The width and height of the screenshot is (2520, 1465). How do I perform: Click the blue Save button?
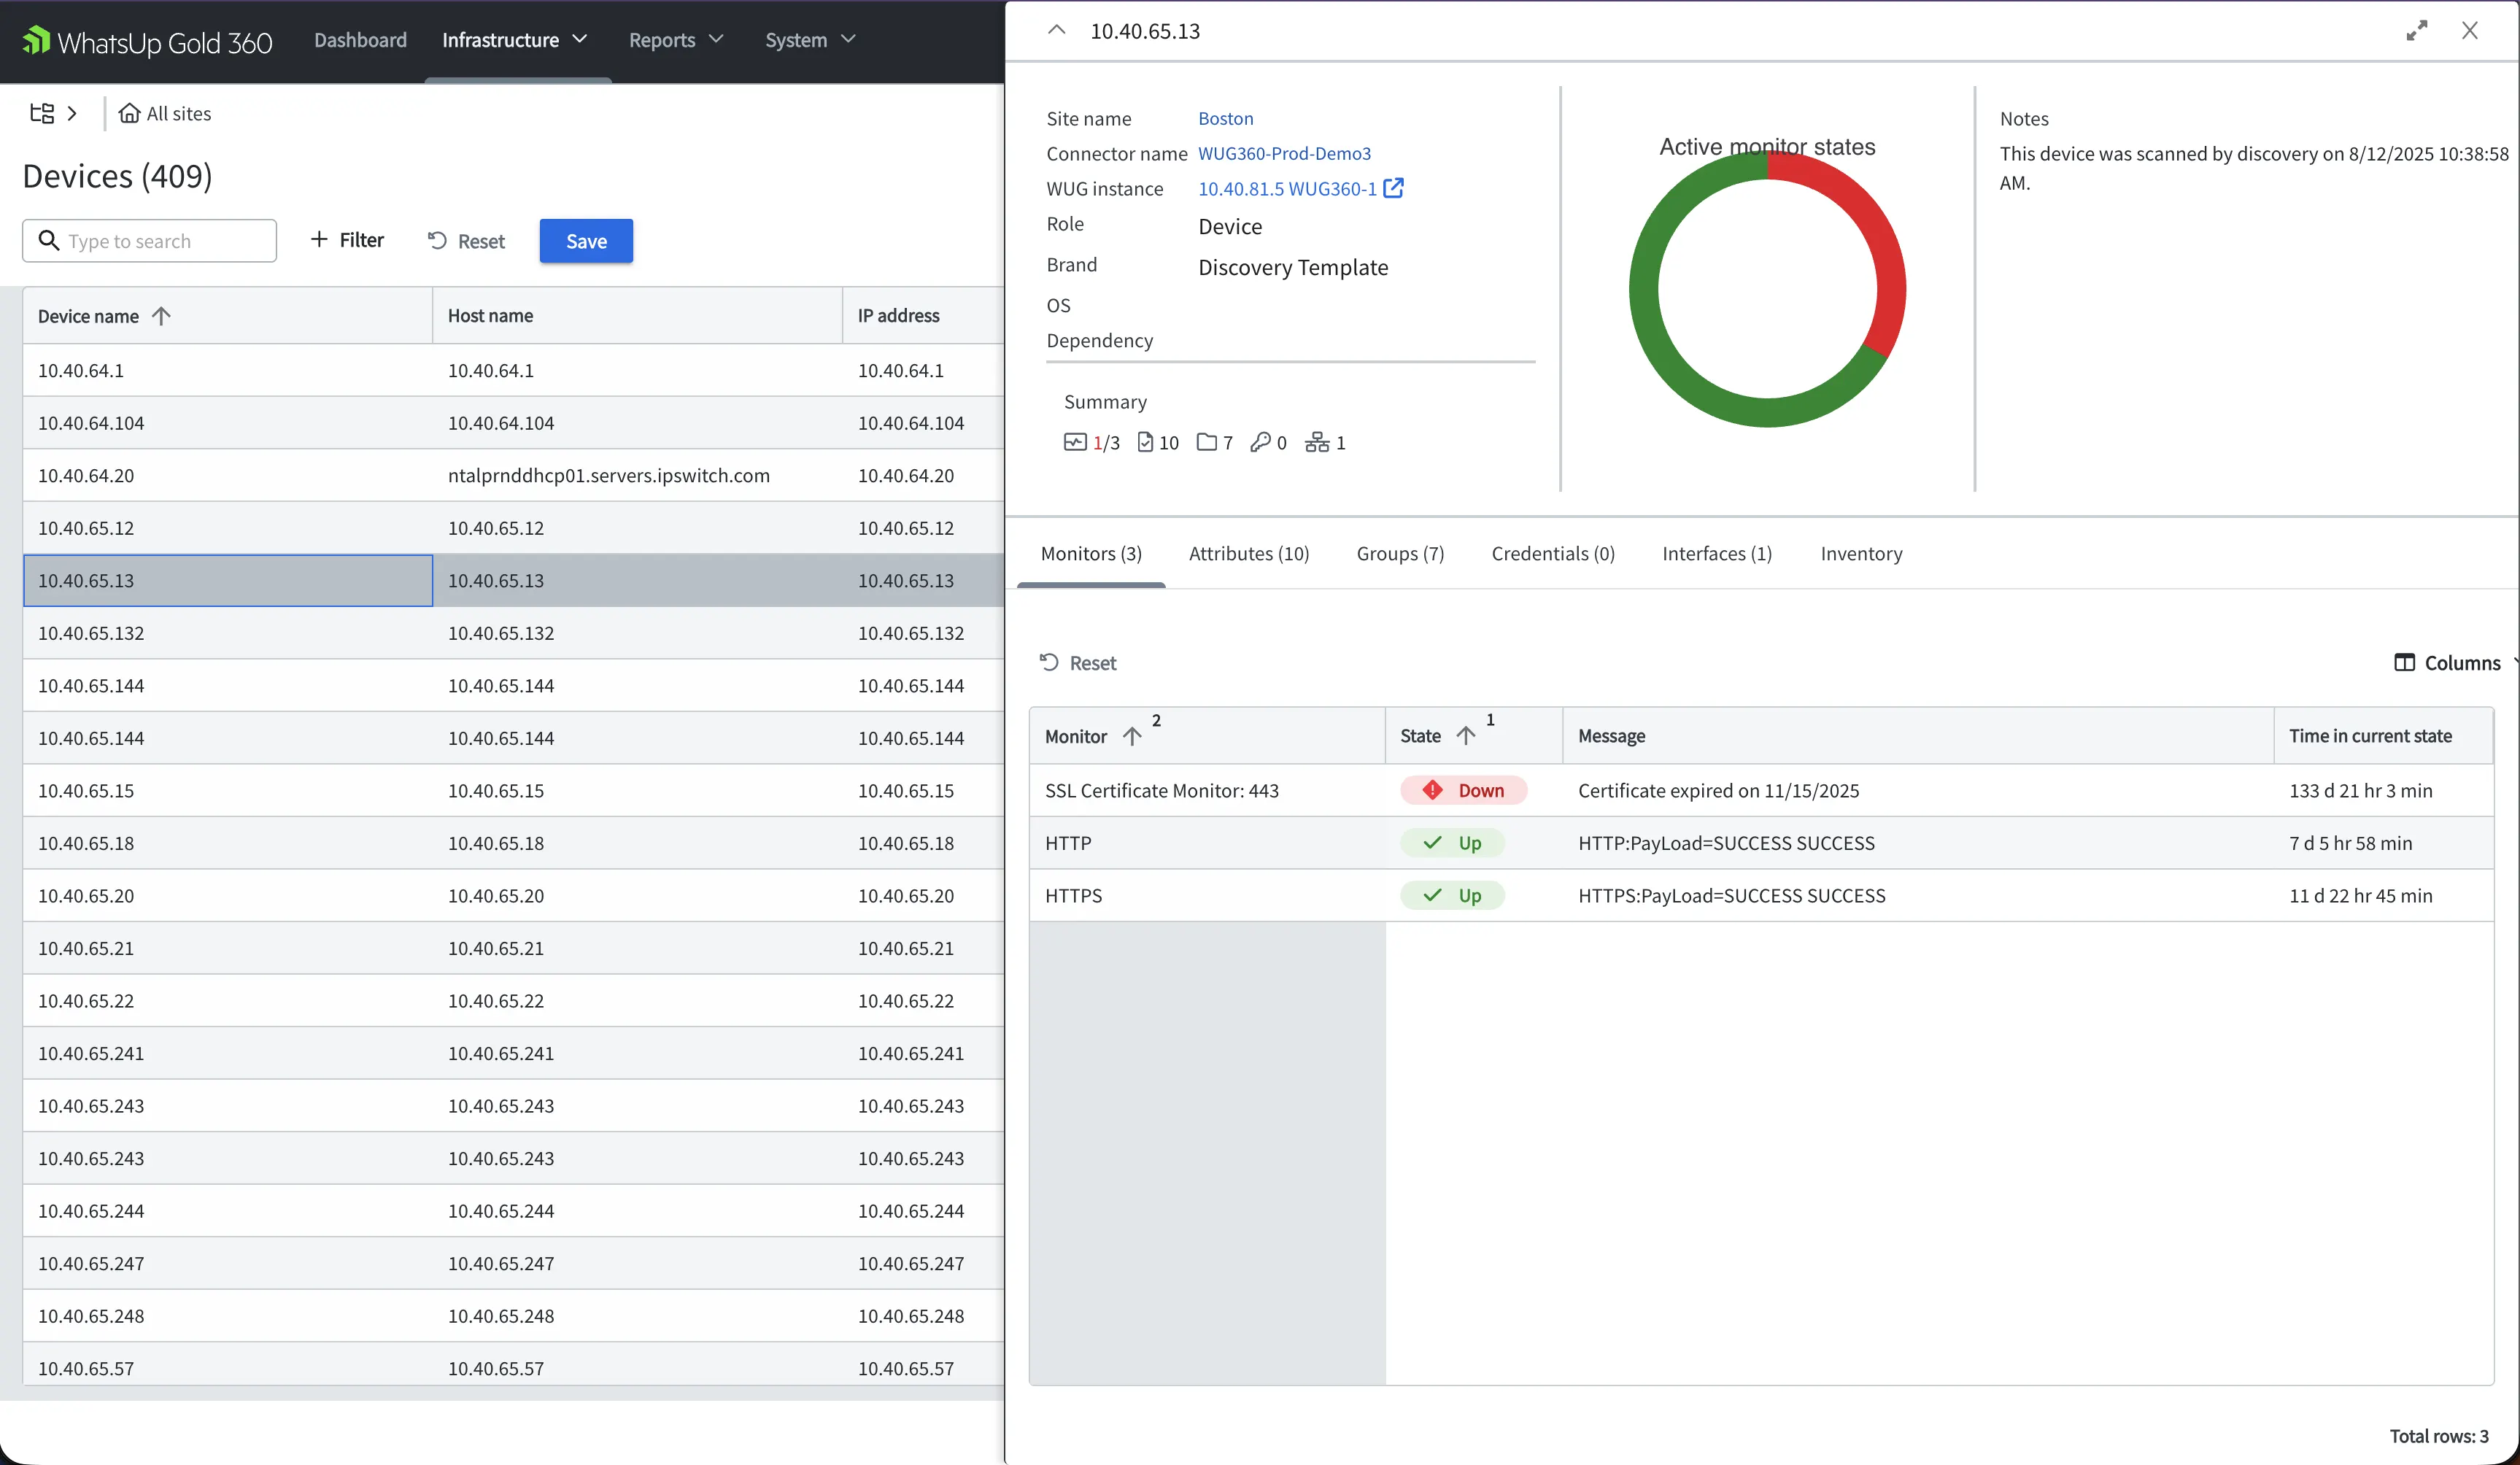[x=586, y=241]
